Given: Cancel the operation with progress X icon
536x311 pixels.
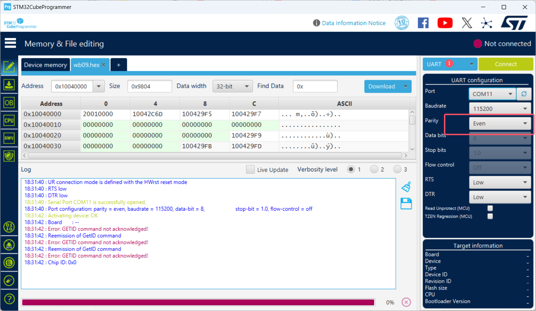Looking at the screenshot, I should tap(406, 302).
